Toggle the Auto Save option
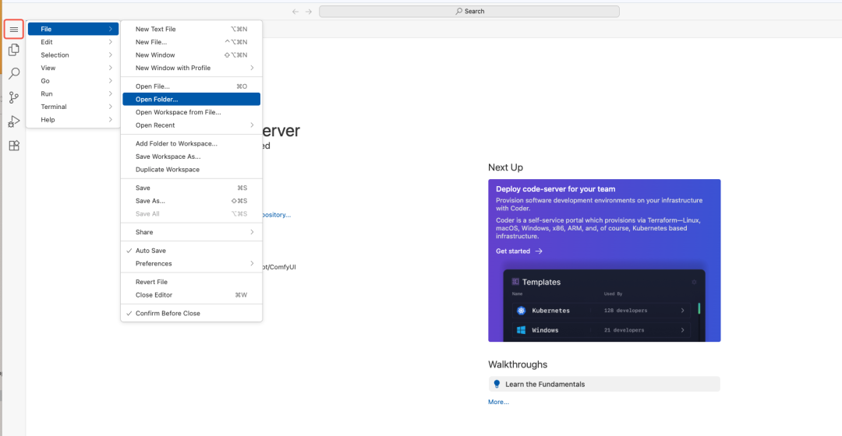Image resolution: width=842 pixels, height=436 pixels. point(191,251)
